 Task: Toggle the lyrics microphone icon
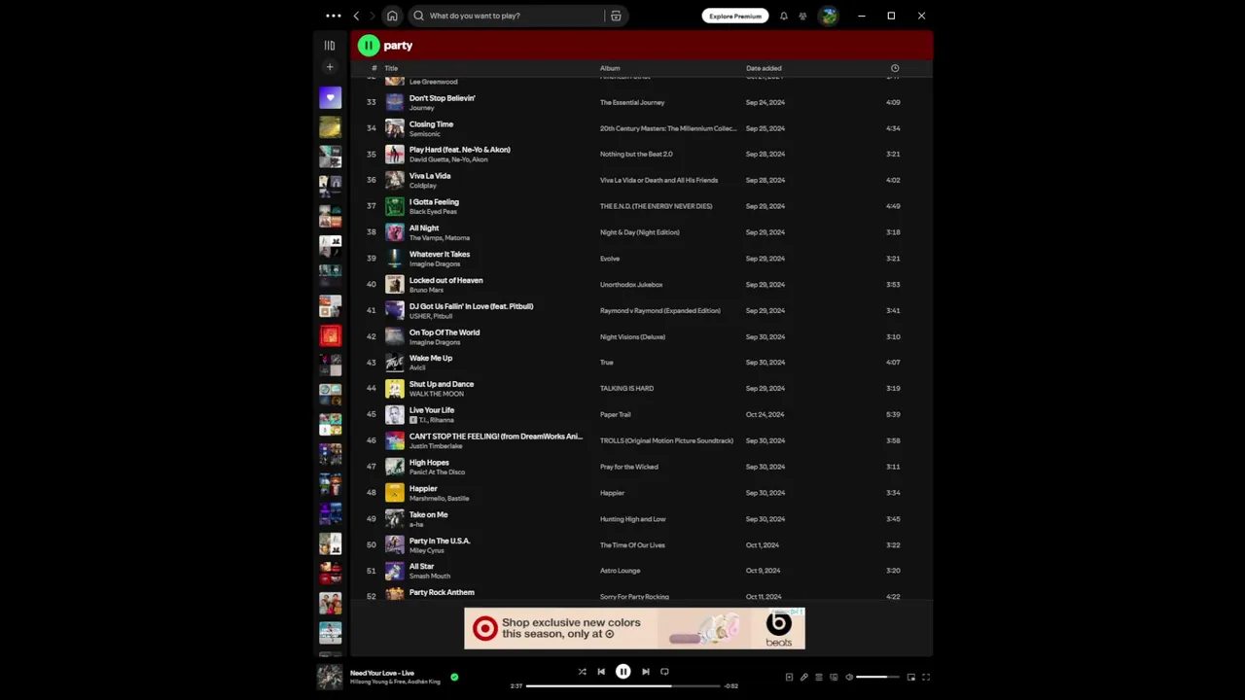803,677
